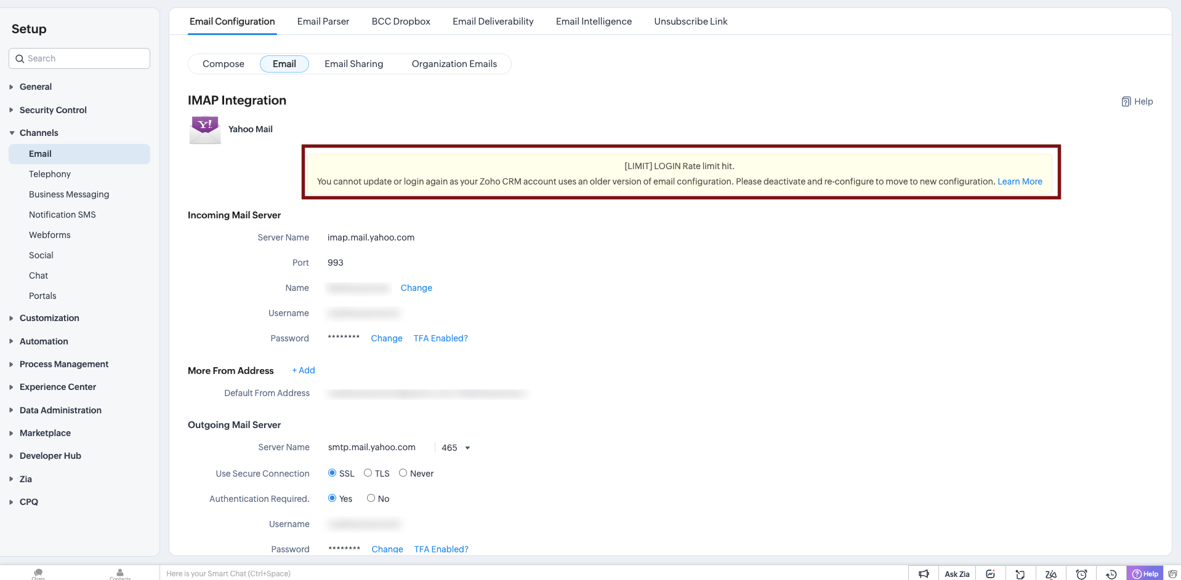Switch to the Compose sub-tab
Viewport: 1181px width, 580px height.
tap(224, 64)
